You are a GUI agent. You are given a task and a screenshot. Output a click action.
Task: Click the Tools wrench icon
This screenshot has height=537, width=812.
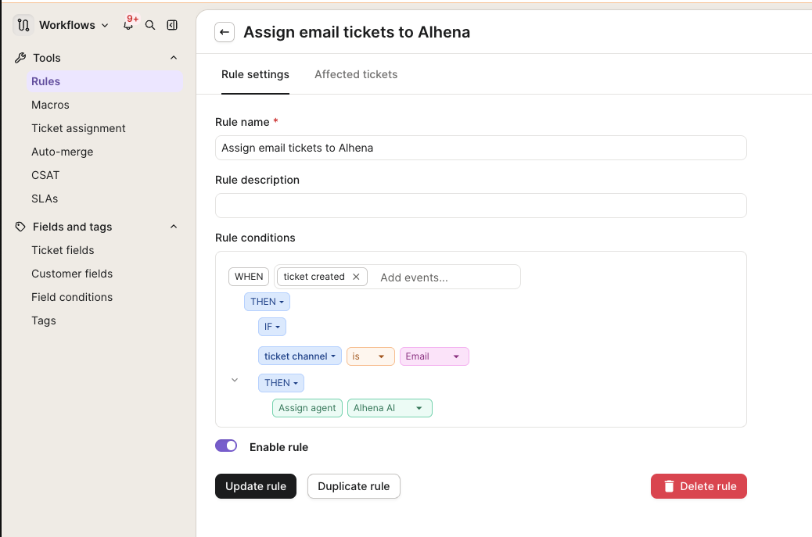point(20,58)
